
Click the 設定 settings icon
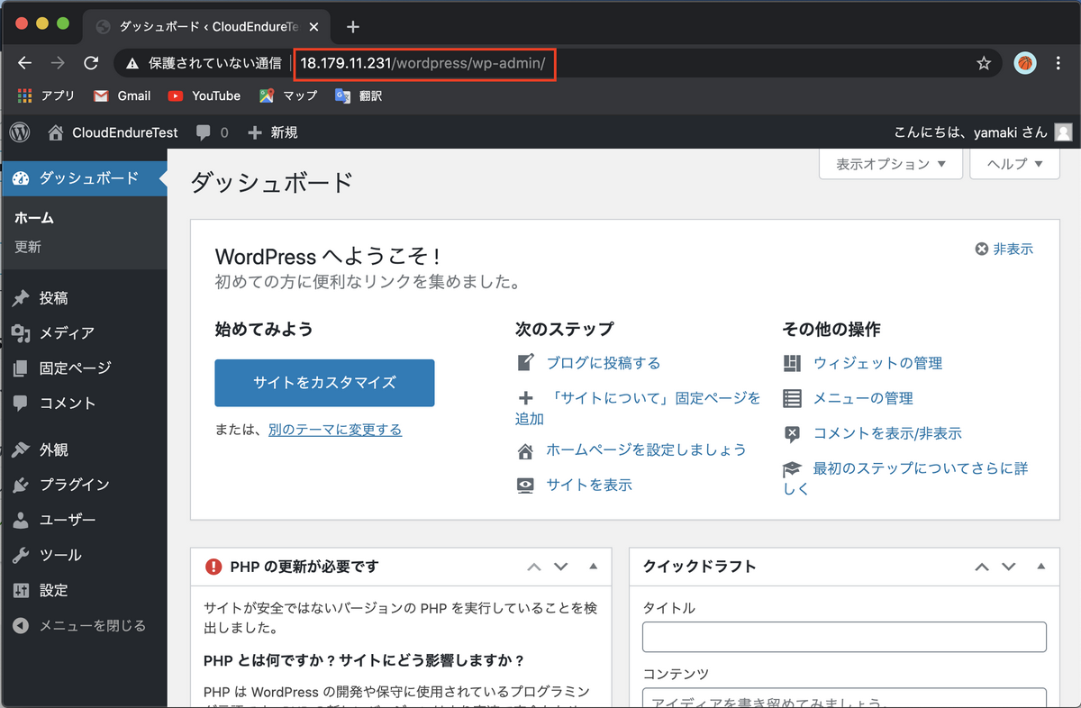coord(21,590)
